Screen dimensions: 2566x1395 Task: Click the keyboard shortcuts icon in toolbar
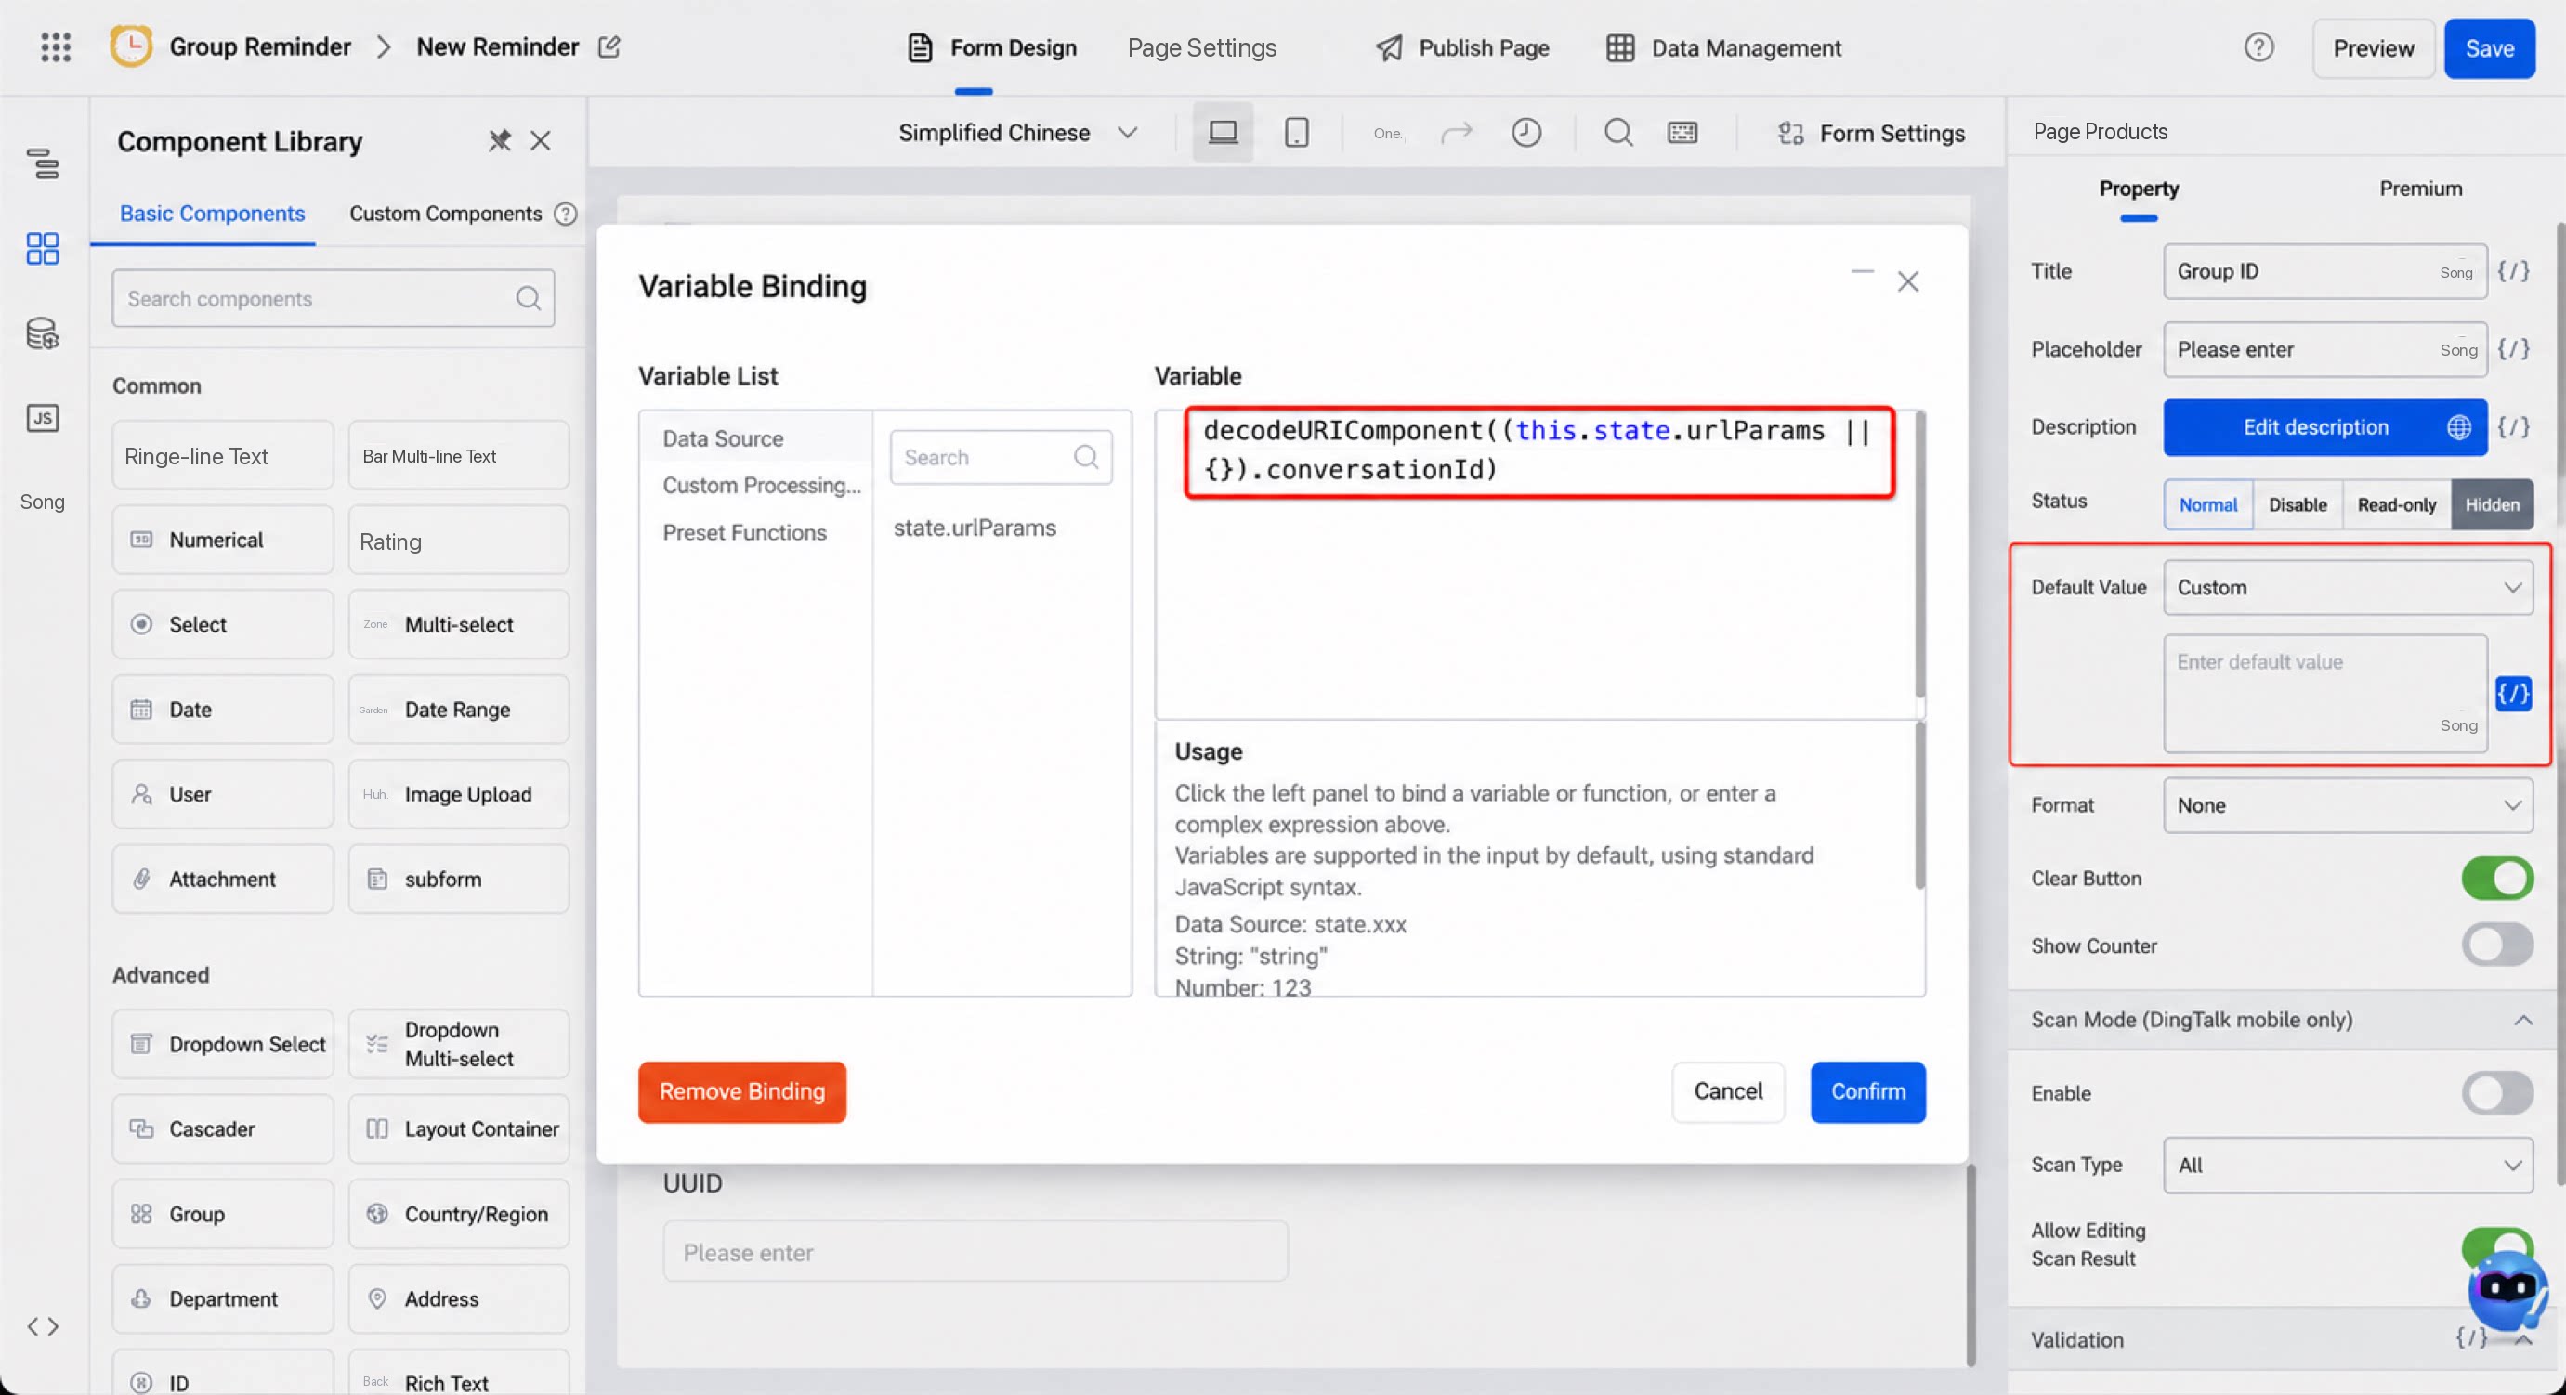click(x=1682, y=133)
